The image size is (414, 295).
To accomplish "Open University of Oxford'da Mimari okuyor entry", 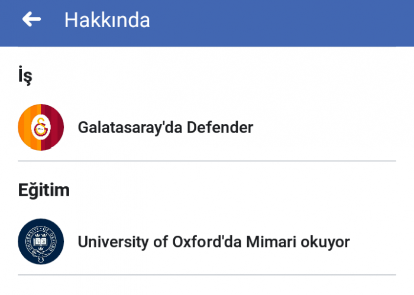I will [207, 241].
